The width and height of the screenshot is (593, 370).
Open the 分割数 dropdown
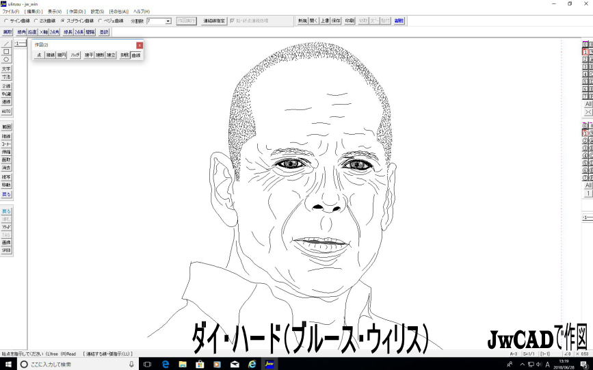coord(168,21)
